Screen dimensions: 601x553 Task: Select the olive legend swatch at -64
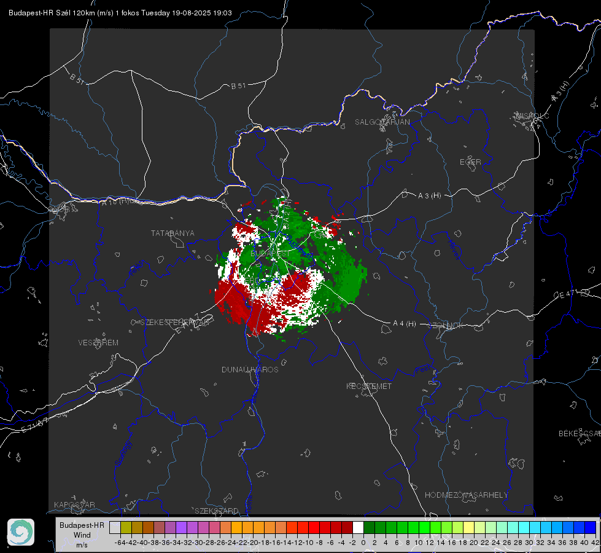click(126, 527)
